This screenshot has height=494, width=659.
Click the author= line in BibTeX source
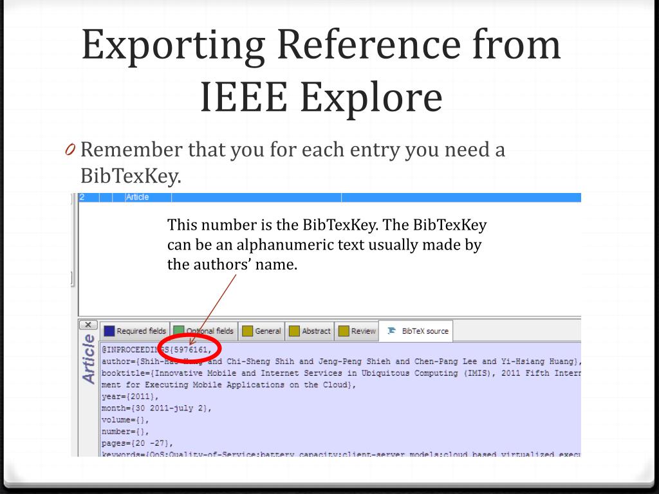click(341, 361)
